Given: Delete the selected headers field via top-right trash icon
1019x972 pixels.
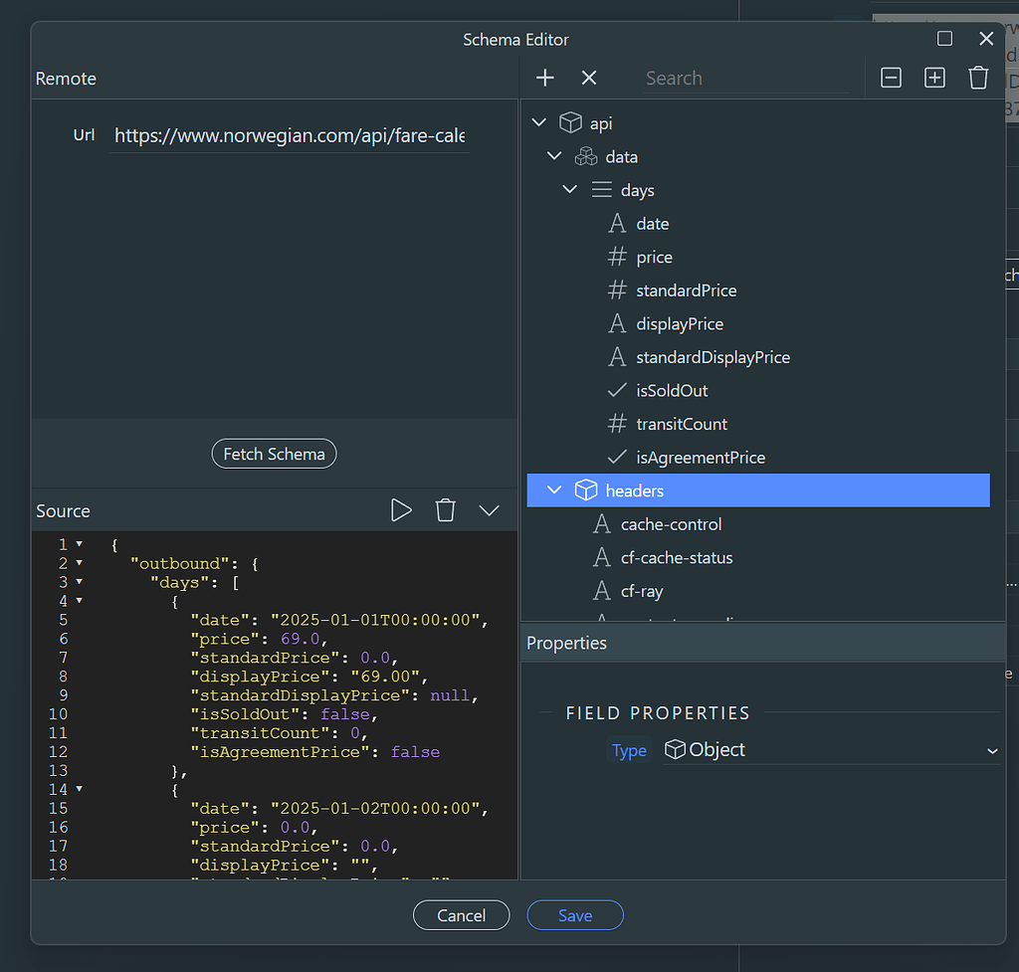Looking at the screenshot, I should coord(978,77).
